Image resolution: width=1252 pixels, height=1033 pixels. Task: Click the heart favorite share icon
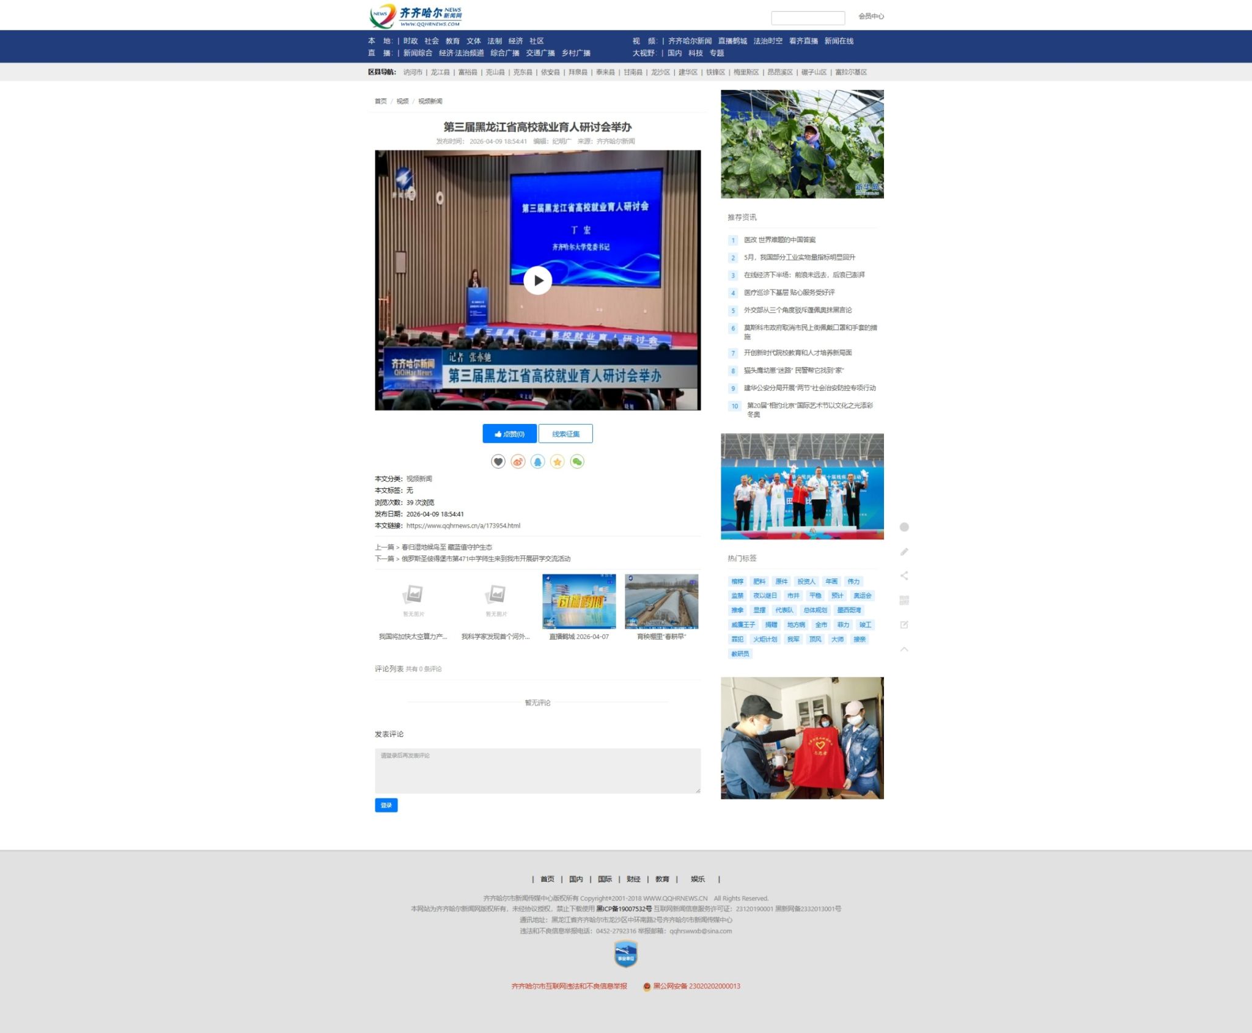(x=498, y=462)
